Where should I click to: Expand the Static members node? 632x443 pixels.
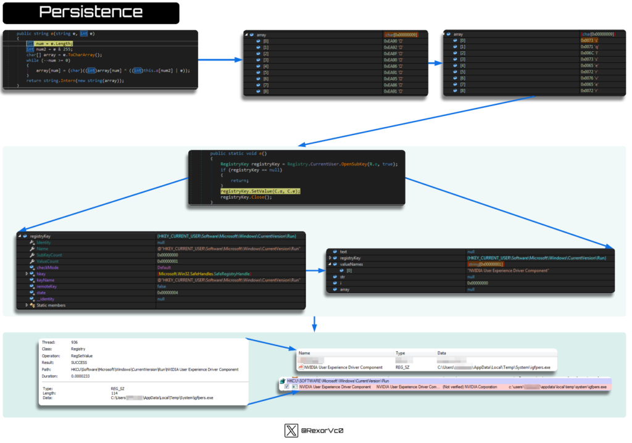coord(26,305)
